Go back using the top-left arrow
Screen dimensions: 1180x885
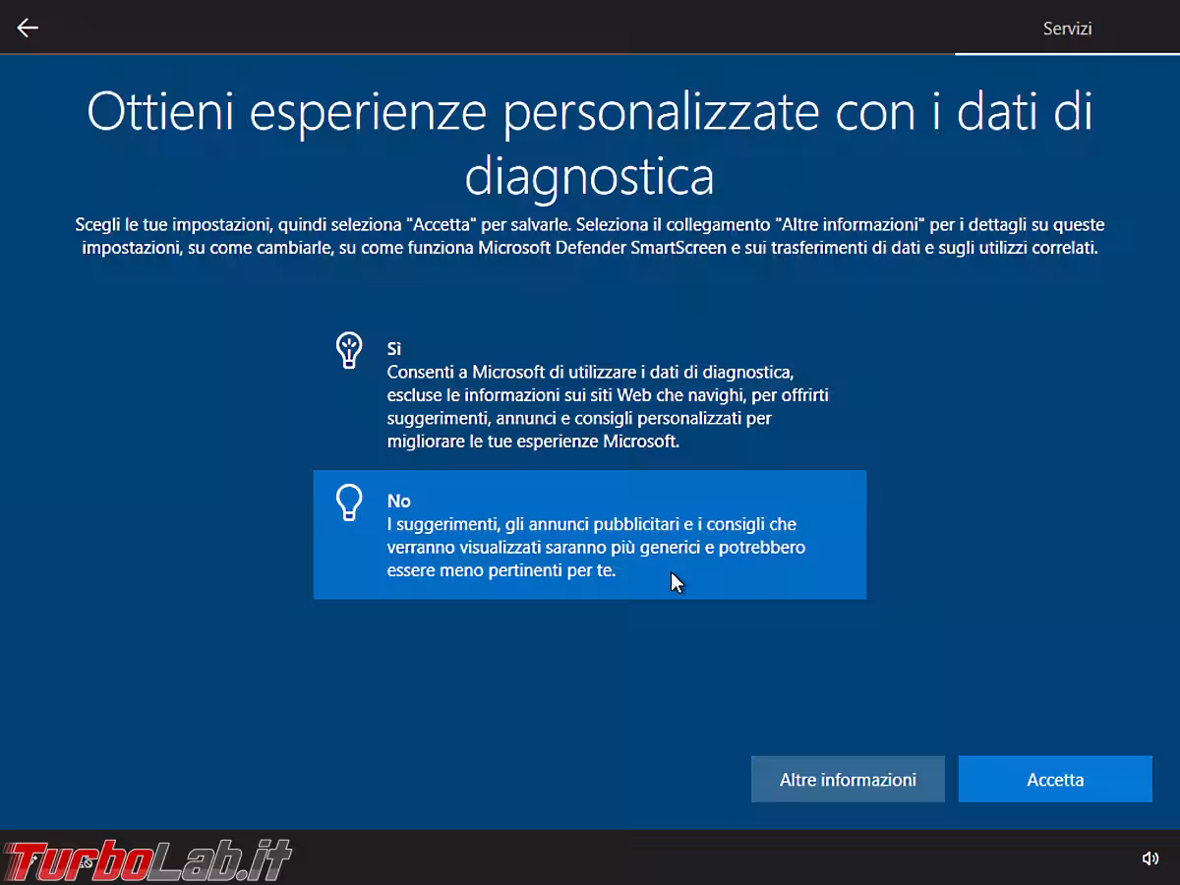tap(28, 28)
